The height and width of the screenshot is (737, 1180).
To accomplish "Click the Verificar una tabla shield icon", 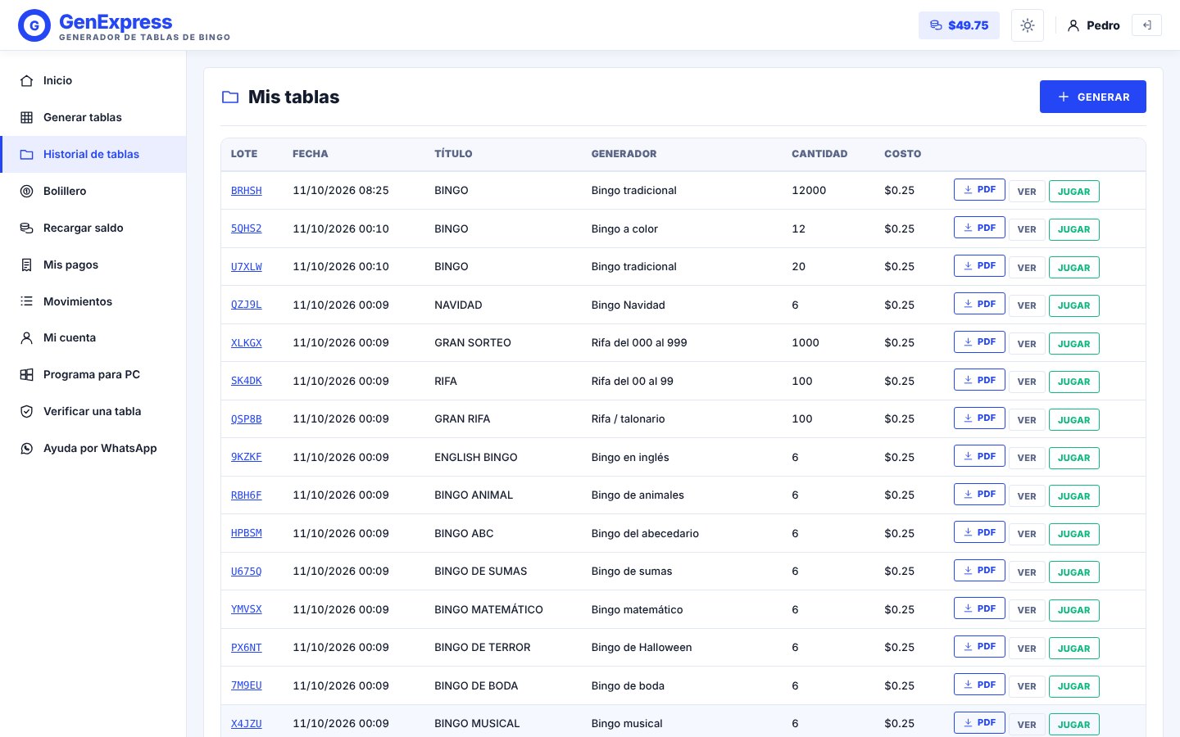I will 27,411.
